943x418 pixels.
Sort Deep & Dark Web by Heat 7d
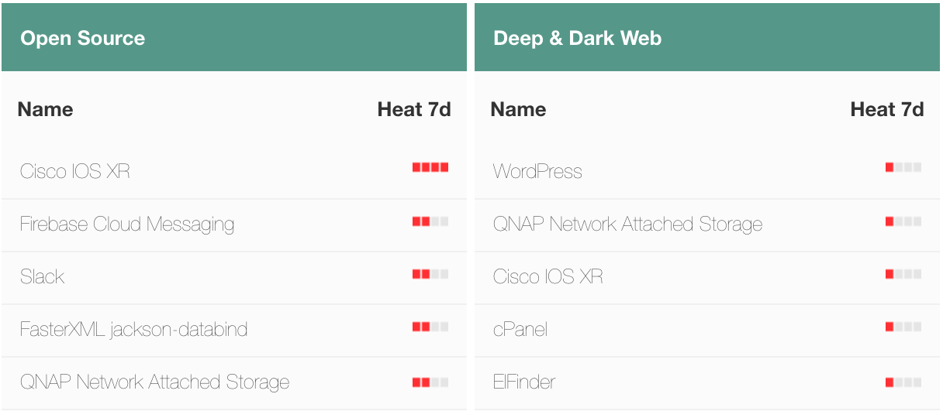pos(887,109)
